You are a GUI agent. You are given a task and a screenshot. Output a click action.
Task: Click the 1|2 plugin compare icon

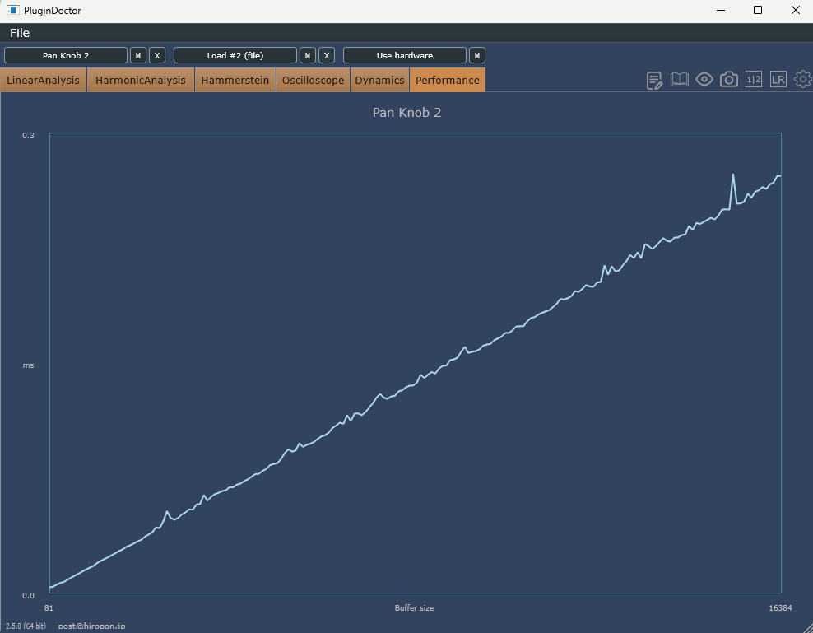tap(754, 80)
